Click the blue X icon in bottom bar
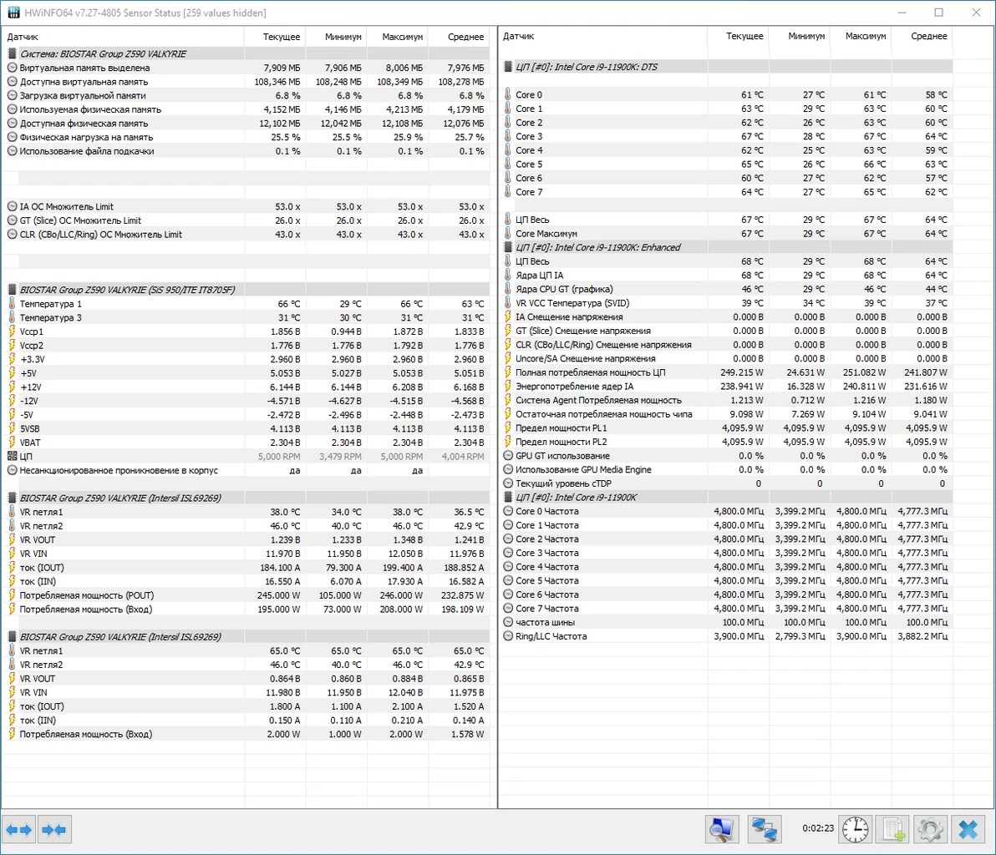The image size is (996, 855). tap(968, 829)
